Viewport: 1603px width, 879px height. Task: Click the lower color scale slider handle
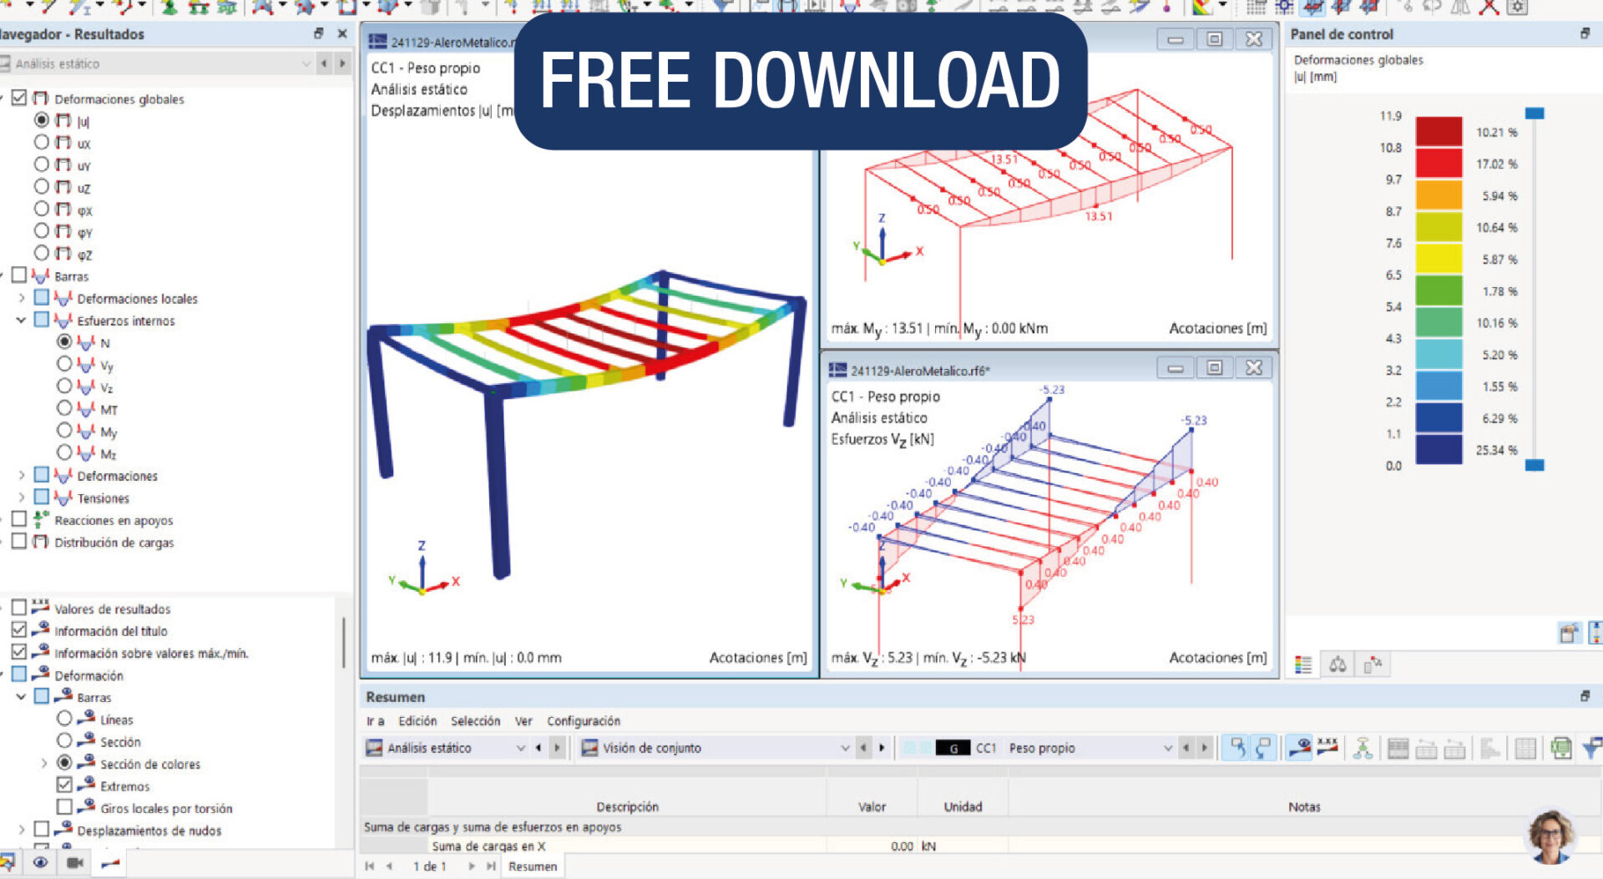point(1535,465)
